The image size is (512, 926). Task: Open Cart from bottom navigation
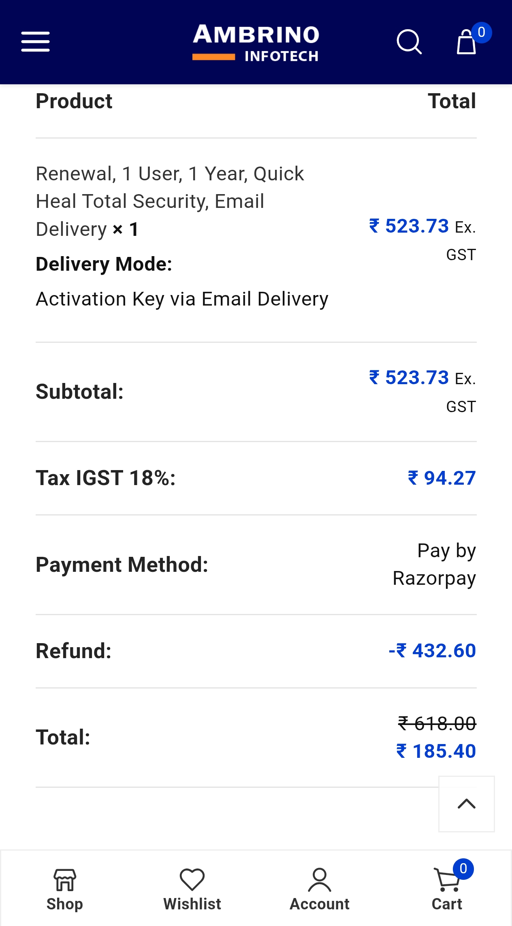(x=446, y=888)
